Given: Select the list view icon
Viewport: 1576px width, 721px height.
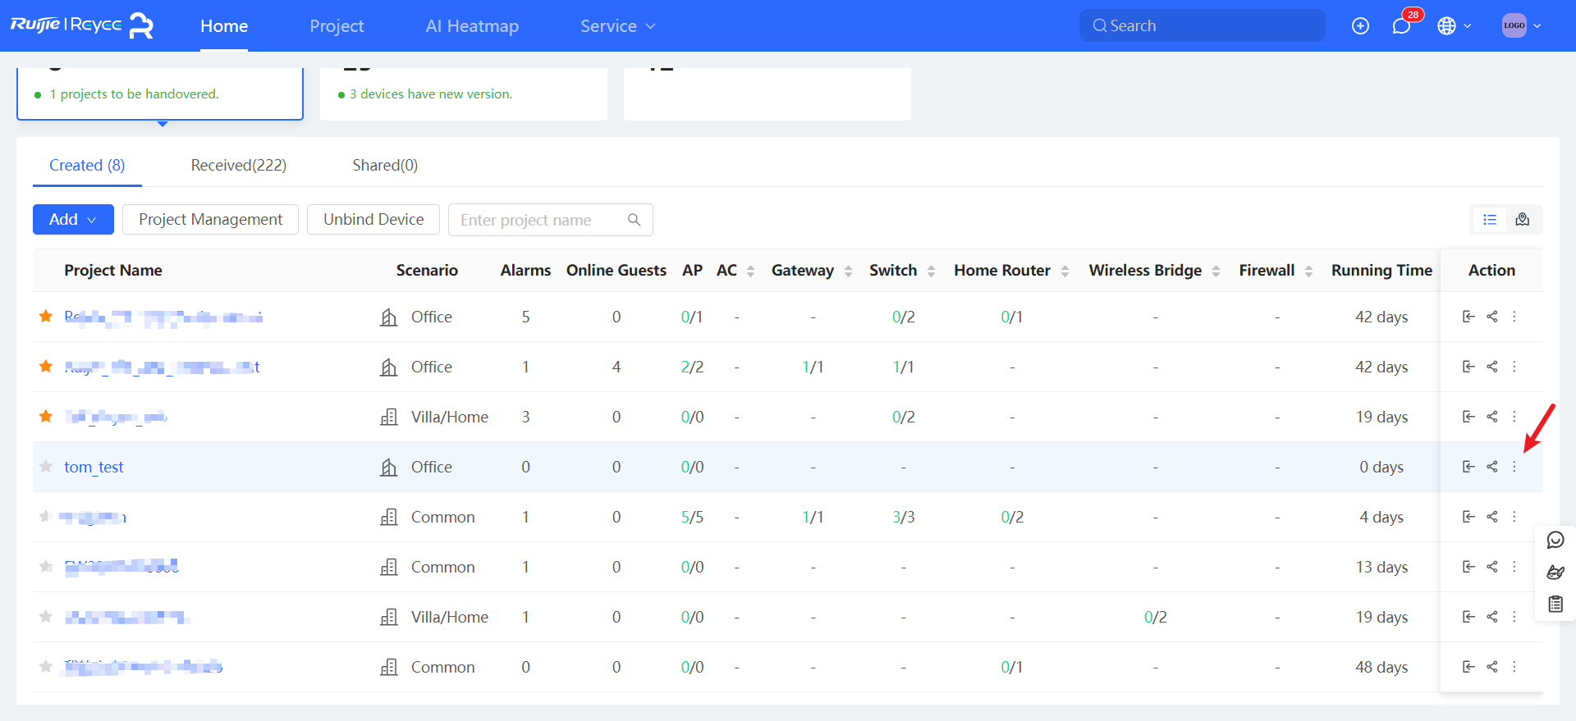Looking at the screenshot, I should pyautogui.click(x=1490, y=220).
